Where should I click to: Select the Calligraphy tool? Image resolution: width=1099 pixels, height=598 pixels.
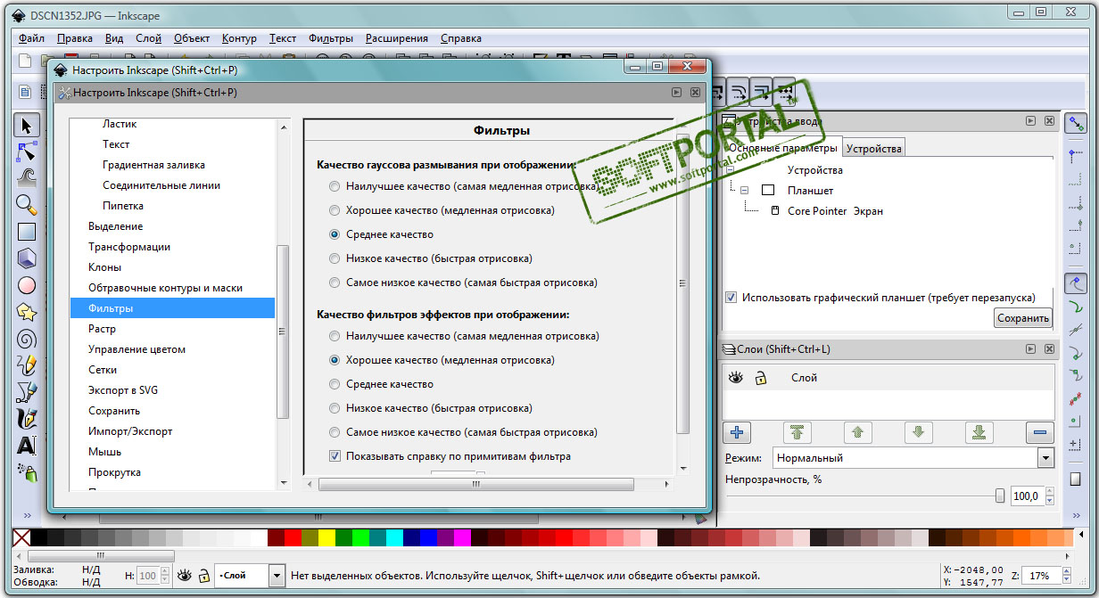tap(27, 419)
